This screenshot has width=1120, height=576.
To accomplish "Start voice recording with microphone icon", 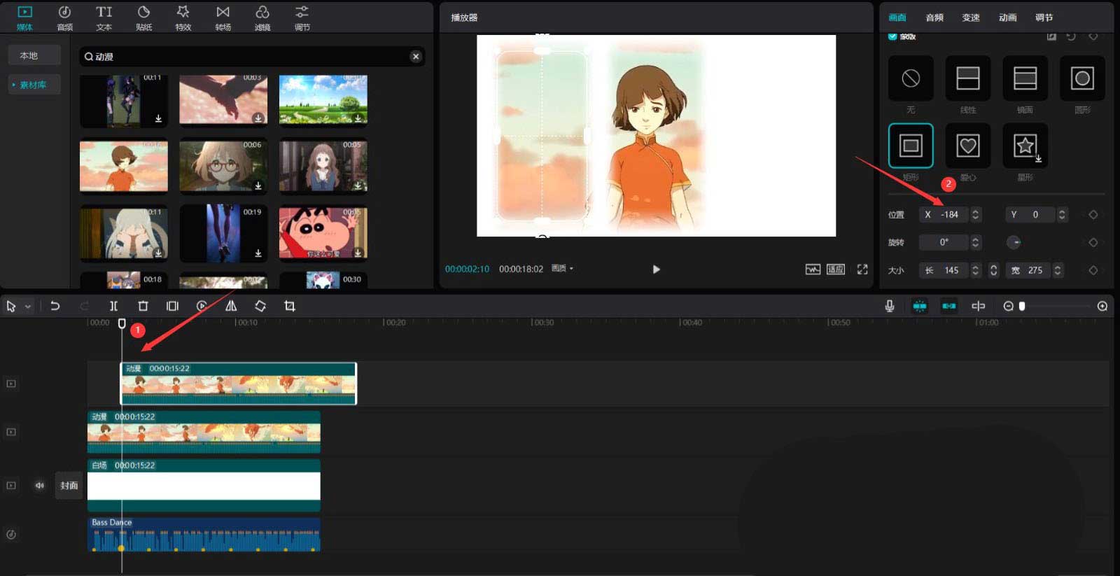I will pyautogui.click(x=889, y=306).
